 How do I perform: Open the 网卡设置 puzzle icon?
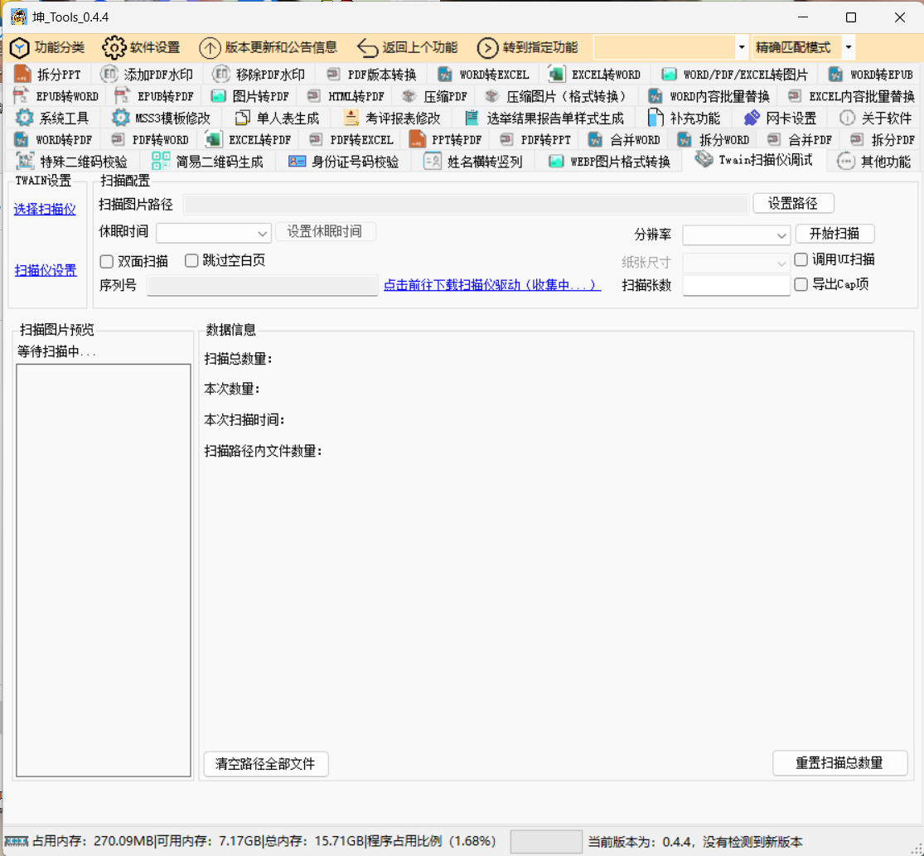[x=752, y=118]
